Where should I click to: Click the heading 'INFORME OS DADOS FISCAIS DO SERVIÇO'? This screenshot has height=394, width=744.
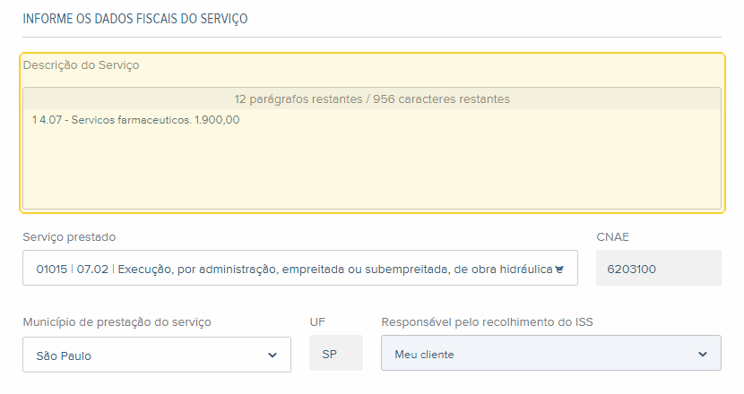(135, 19)
